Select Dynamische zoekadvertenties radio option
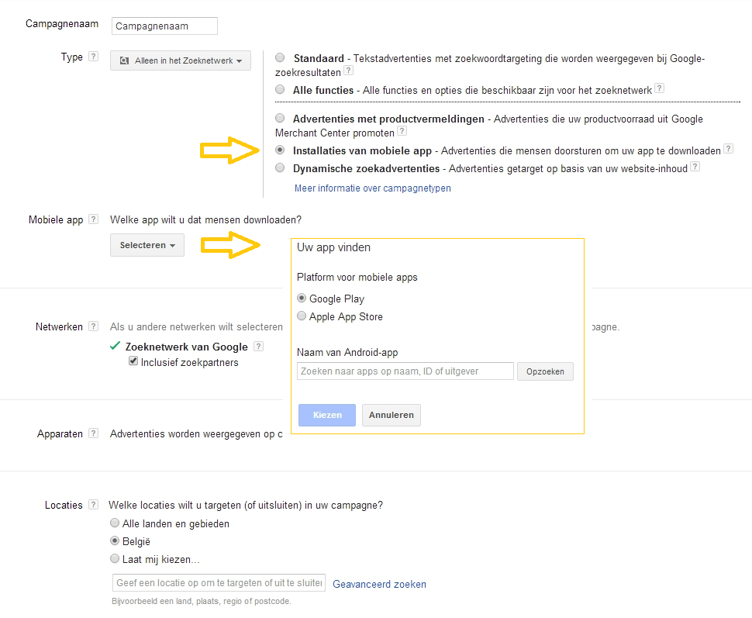The height and width of the screenshot is (618, 752). pos(280,167)
